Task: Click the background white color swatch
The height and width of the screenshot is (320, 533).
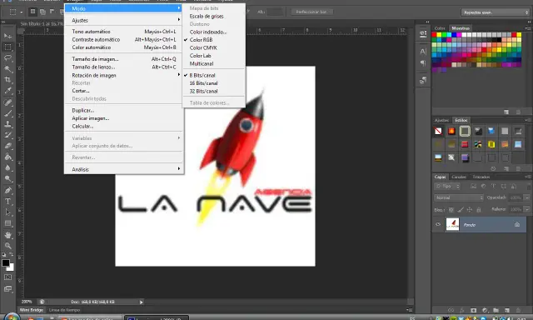Action: click(11, 267)
